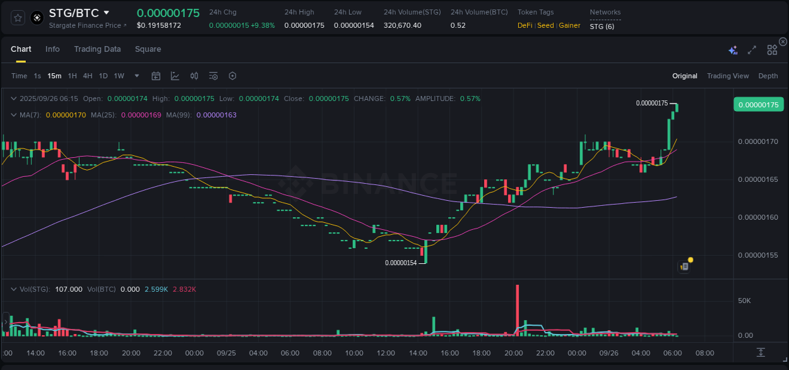
Task: Open the Info tab
Action: point(52,49)
